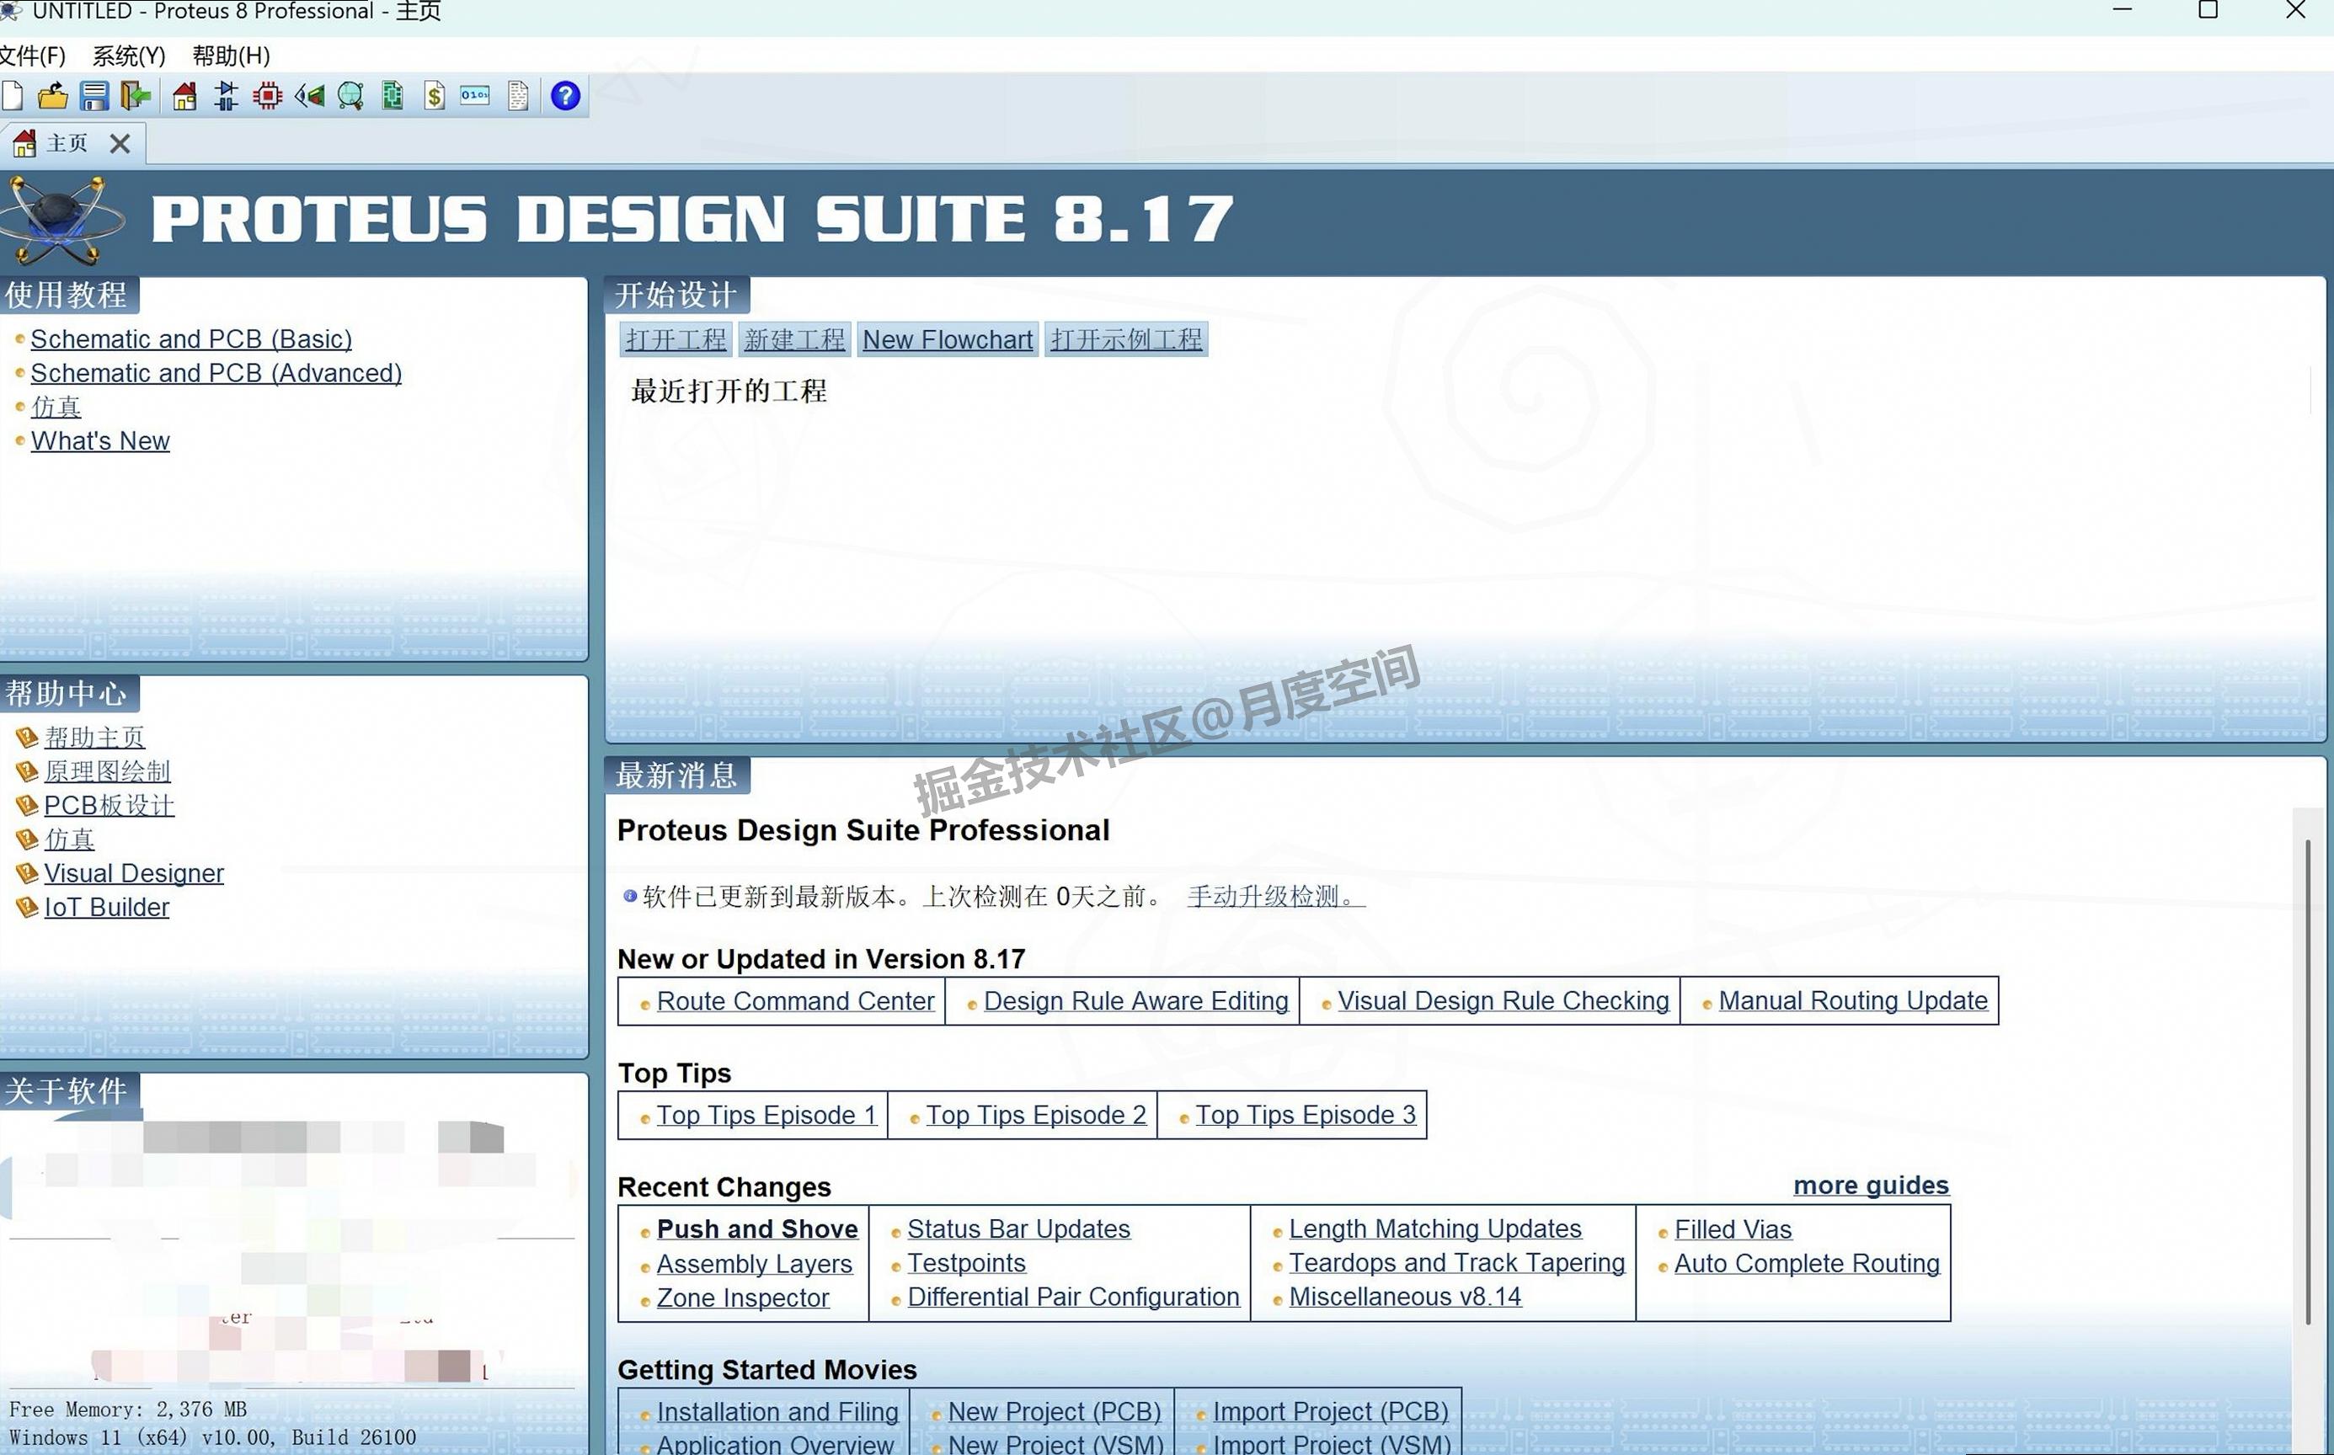
Task: Click New Flowchart to start a flowchart
Action: [947, 338]
